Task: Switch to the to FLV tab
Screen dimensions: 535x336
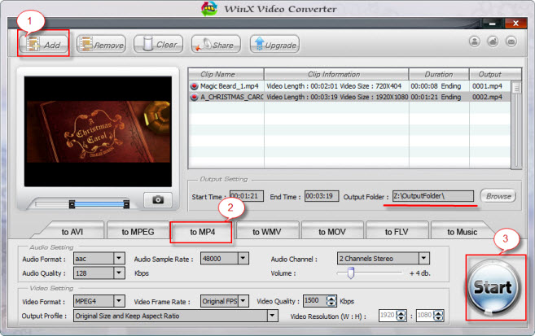Action: coord(397,232)
